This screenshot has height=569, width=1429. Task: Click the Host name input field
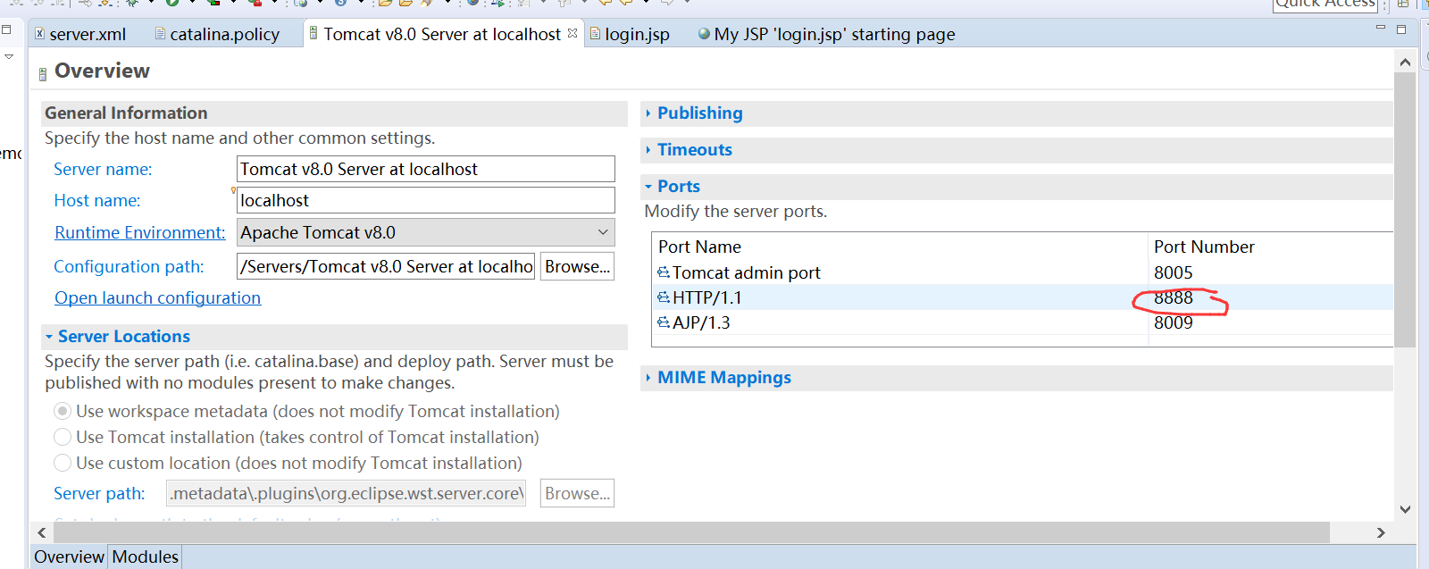[x=425, y=200]
